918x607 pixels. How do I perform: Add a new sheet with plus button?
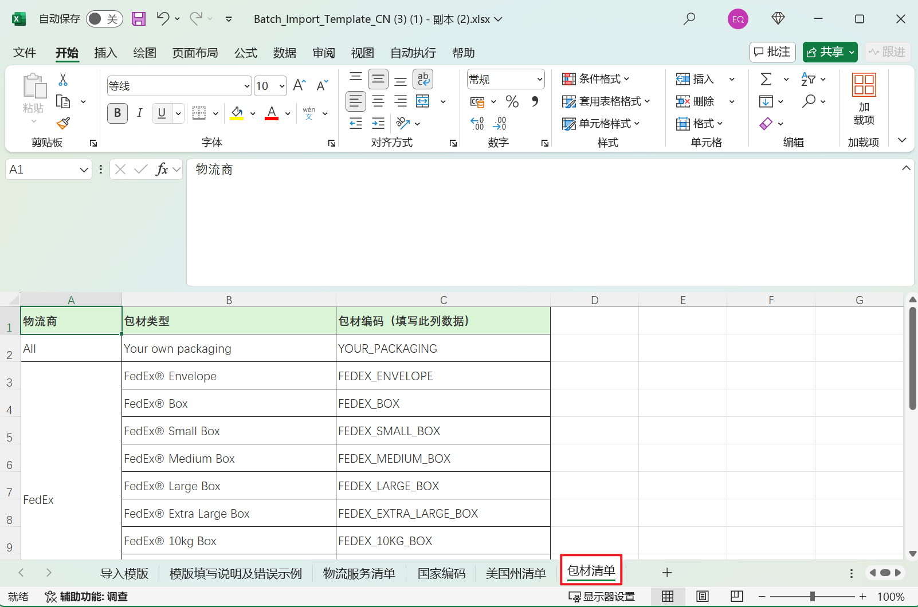pyautogui.click(x=667, y=573)
